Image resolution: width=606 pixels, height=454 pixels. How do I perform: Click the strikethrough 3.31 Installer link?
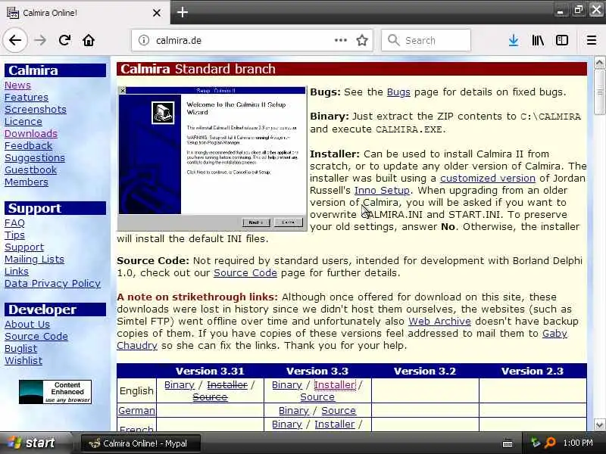coord(227,385)
